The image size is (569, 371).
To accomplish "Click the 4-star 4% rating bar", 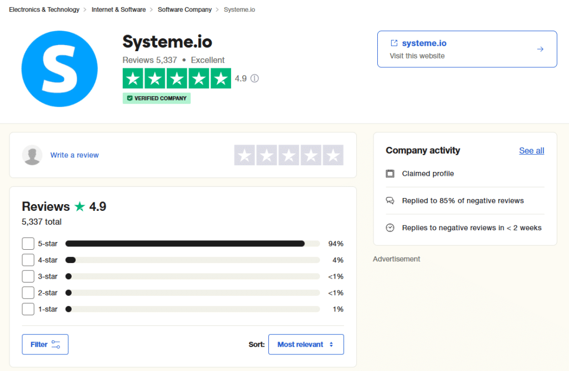I will 193,260.
